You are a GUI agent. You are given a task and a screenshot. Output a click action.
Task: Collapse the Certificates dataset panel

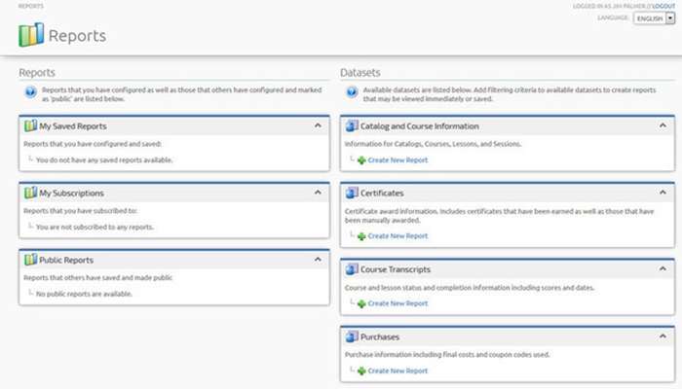point(663,193)
